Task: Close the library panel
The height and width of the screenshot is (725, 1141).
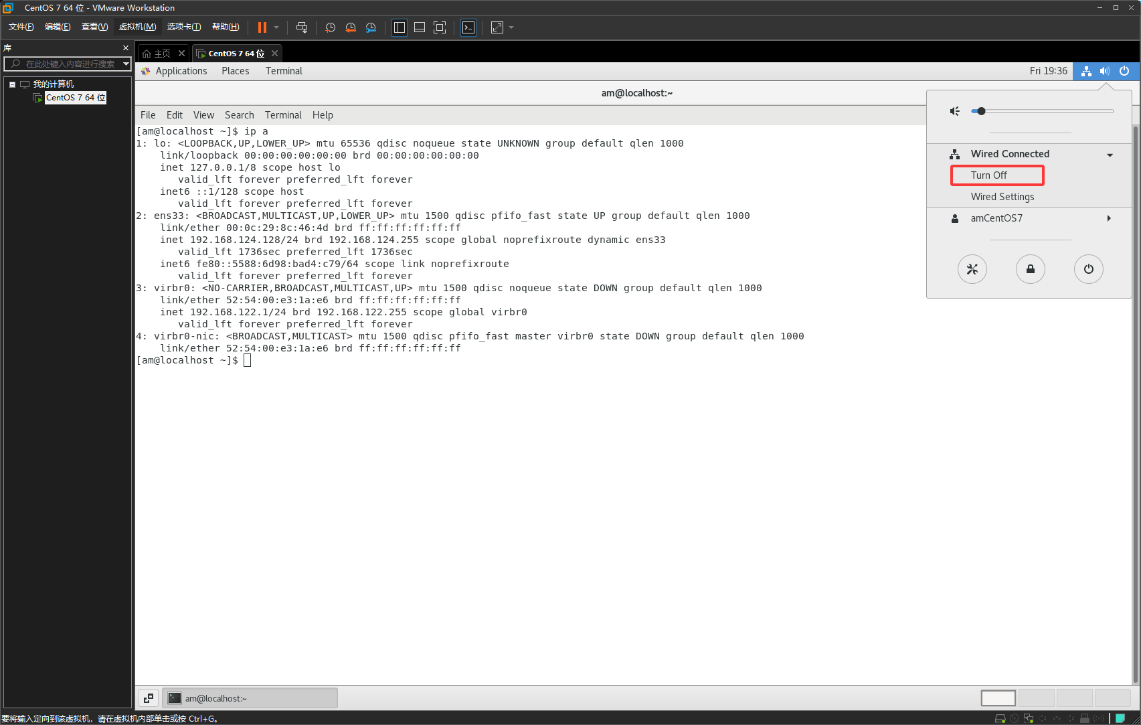Action: point(125,48)
